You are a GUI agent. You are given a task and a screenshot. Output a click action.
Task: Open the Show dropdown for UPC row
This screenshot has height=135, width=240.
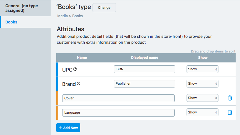click(x=202, y=69)
